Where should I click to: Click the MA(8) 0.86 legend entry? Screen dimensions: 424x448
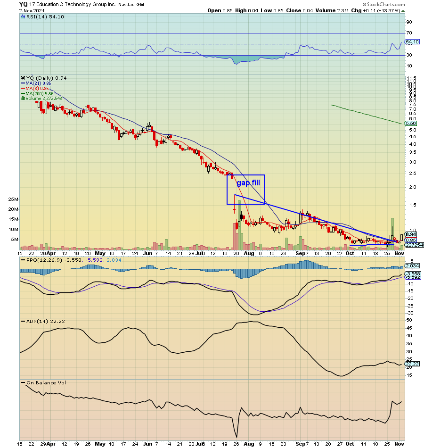click(x=35, y=88)
